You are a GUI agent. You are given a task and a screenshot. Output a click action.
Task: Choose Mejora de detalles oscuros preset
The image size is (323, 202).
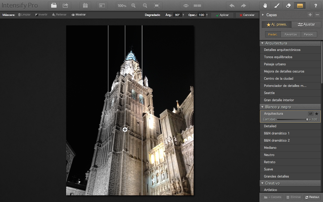pyautogui.click(x=290, y=72)
